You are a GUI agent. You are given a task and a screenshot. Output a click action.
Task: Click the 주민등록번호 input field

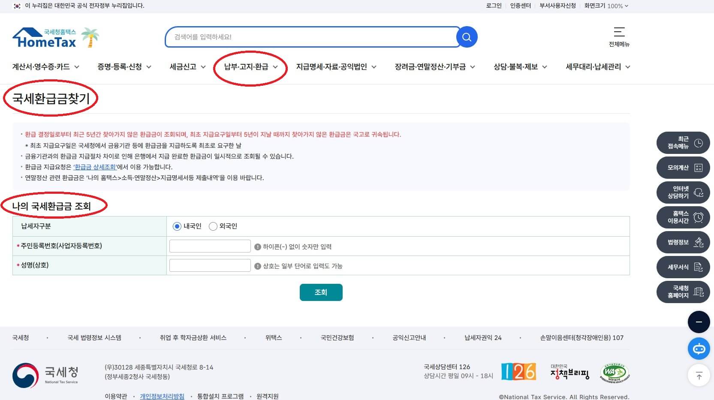pyautogui.click(x=210, y=246)
